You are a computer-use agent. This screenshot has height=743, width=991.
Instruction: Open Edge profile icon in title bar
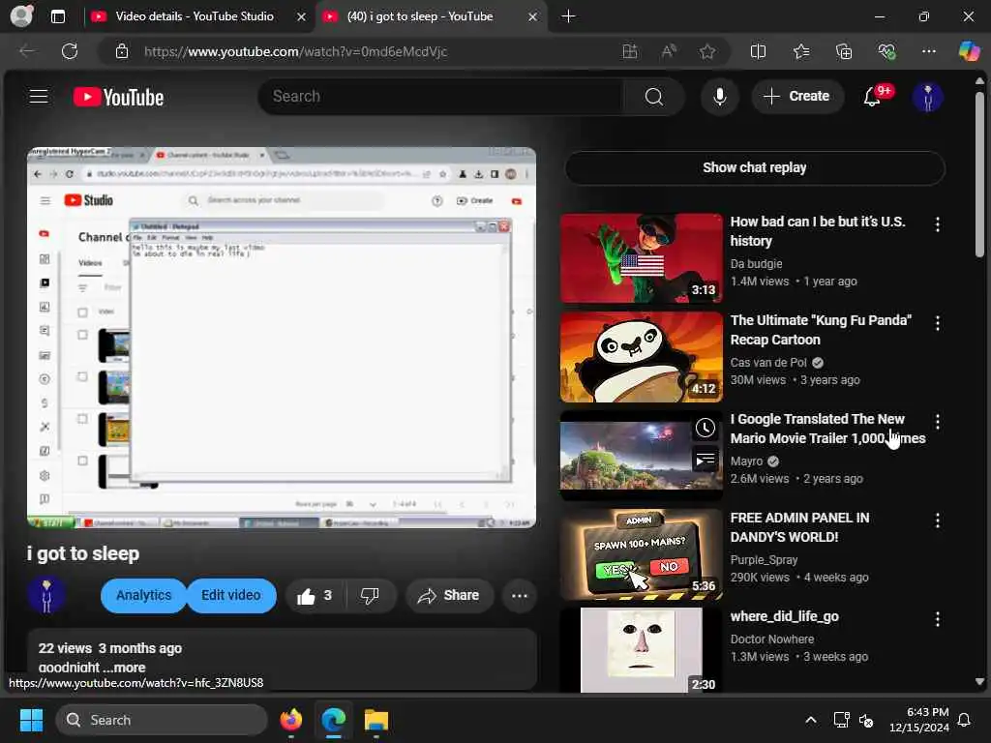pyautogui.click(x=21, y=15)
